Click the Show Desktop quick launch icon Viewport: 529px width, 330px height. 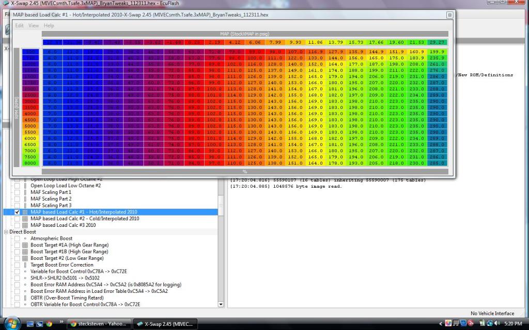[x=30, y=324]
